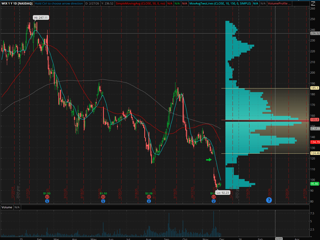This screenshot has height=240, width=320.
Task: Click the Hi: 247.11 price callout
Action: [41, 17]
